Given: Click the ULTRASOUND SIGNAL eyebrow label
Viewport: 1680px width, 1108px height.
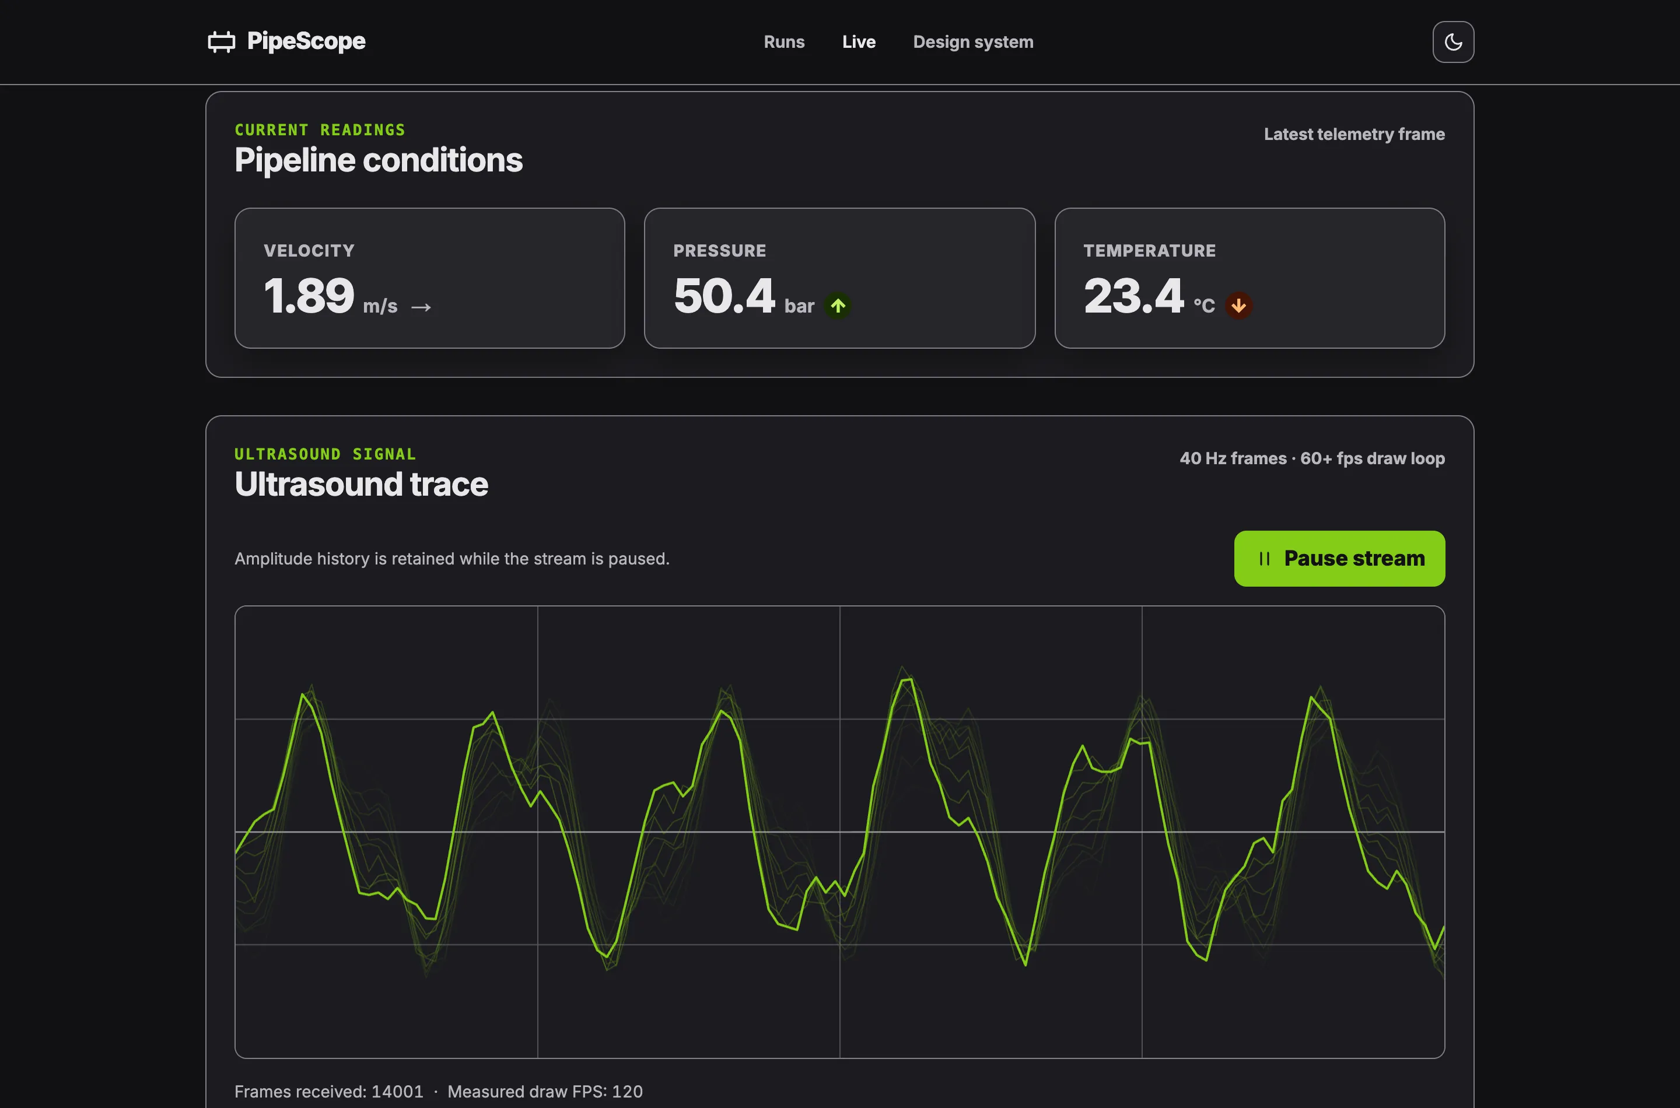Looking at the screenshot, I should point(325,454).
